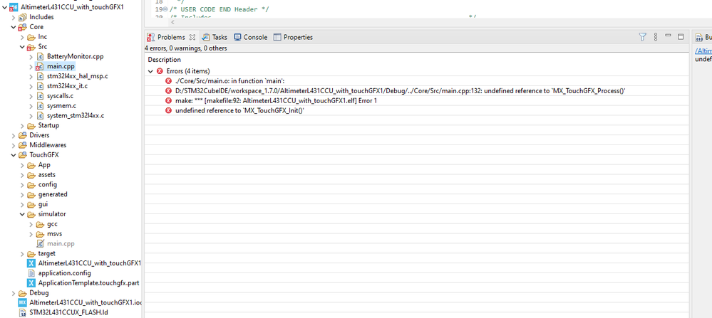Click the MX icon of the .ioc file
Viewport: 712px width, 318px height.
[x=22, y=302]
